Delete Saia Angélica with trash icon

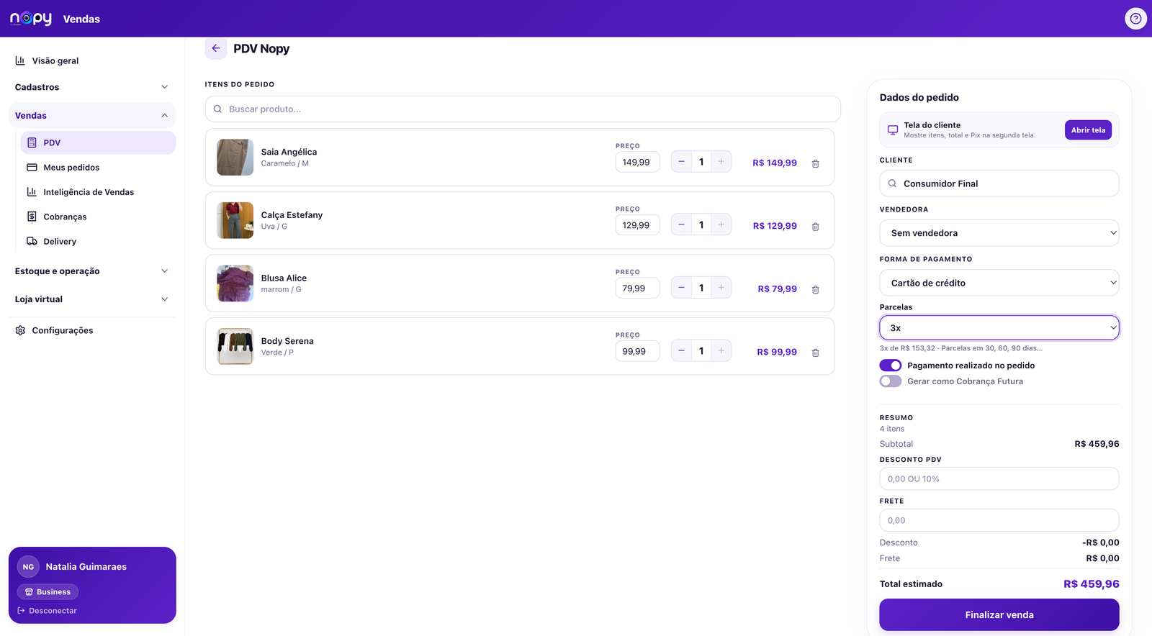(x=816, y=163)
